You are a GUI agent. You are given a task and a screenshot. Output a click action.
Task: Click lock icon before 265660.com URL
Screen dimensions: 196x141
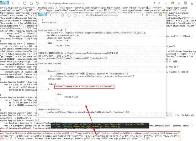(87, 15)
